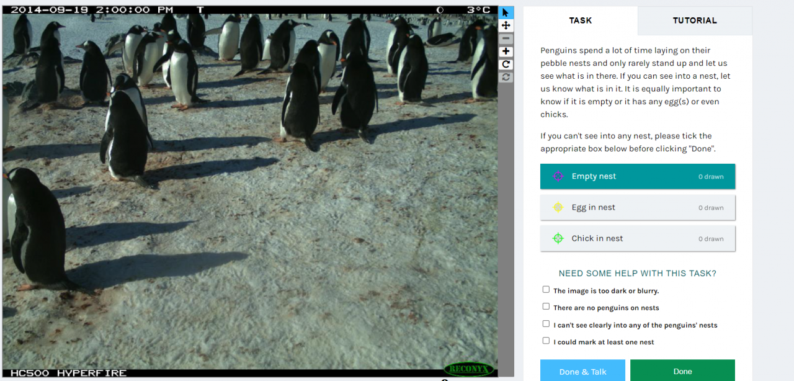Select the Empty nest marking tool
The image size is (794, 381).
(638, 176)
